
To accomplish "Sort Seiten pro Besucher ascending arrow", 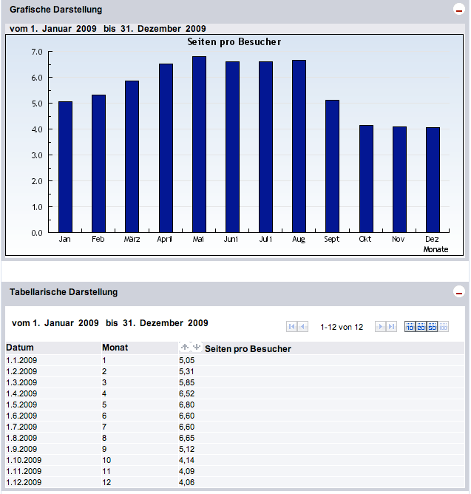I will pos(185,347).
